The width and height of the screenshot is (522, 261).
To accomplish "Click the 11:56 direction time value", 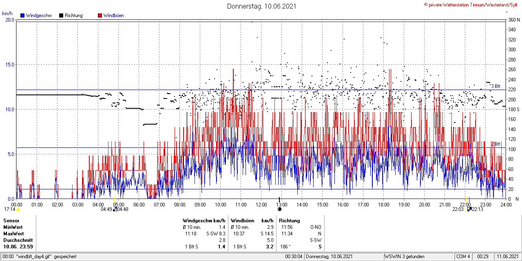I will point(286,227).
